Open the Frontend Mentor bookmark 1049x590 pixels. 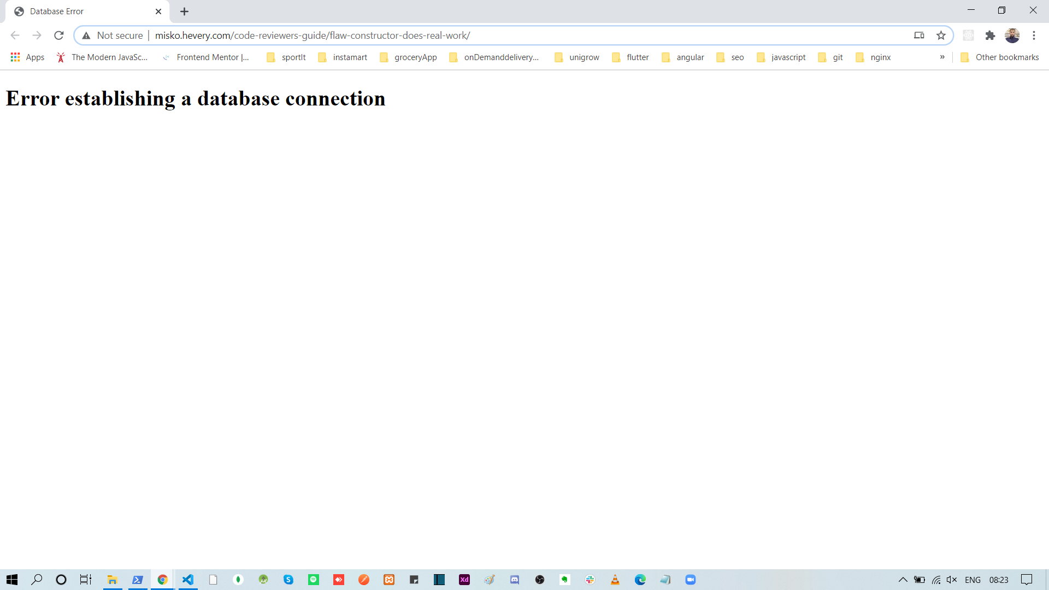click(x=207, y=57)
